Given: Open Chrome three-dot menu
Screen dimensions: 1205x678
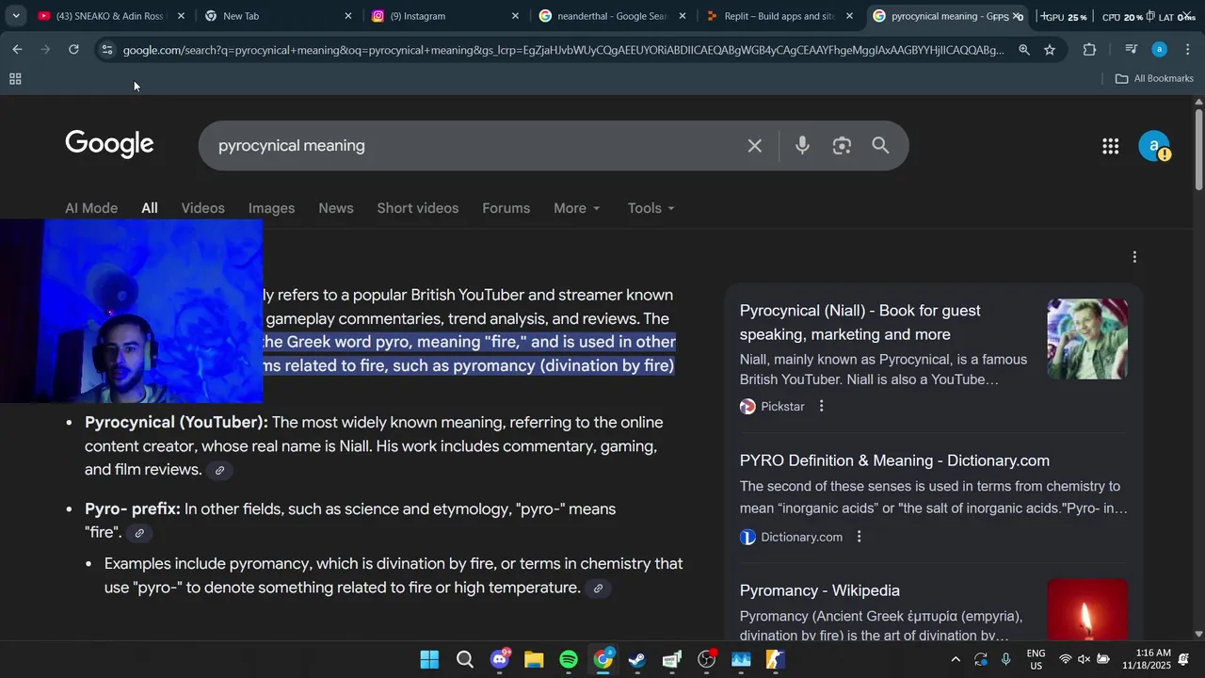Looking at the screenshot, I should (x=1187, y=50).
